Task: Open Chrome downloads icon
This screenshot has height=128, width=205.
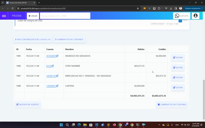Action: (171, 8)
